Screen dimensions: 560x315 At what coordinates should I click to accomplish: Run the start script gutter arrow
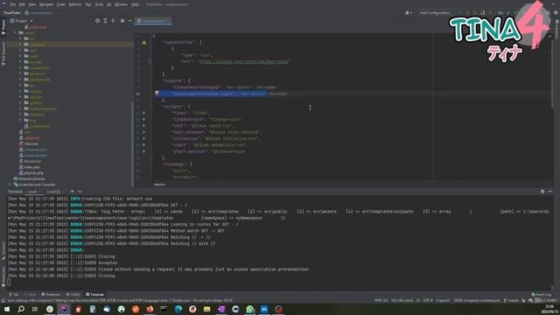(144, 145)
